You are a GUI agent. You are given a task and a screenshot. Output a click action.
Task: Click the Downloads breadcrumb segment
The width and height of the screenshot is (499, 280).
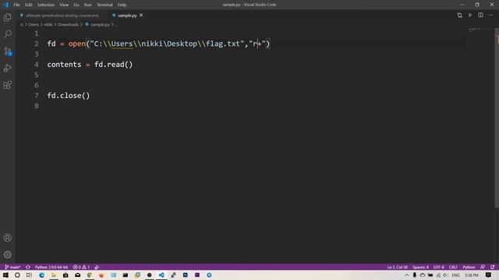coord(68,24)
